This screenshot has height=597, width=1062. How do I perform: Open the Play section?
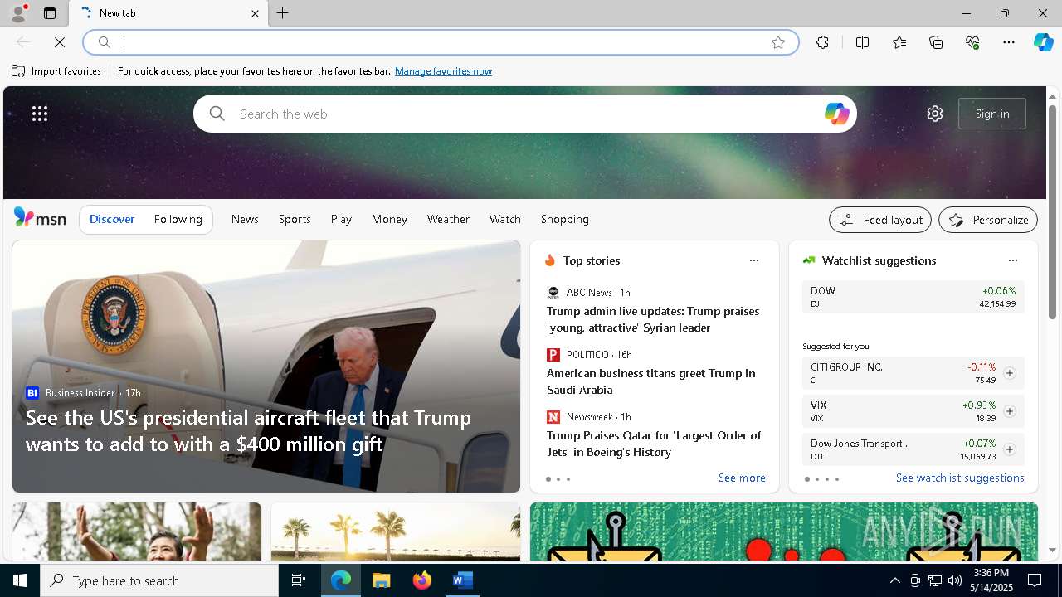(341, 219)
